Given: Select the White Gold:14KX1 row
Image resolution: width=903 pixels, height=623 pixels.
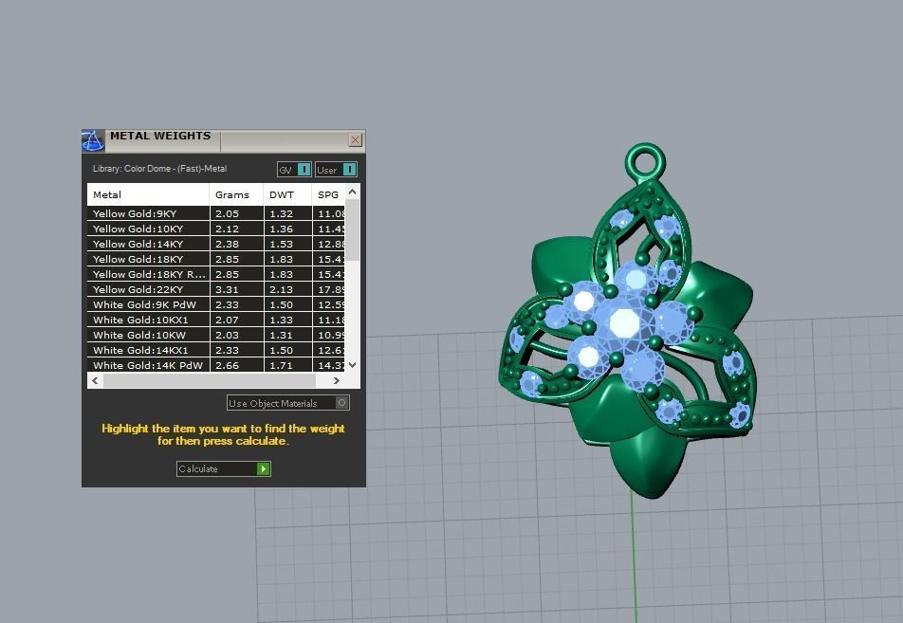Looking at the screenshot, I should coord(216,350).
